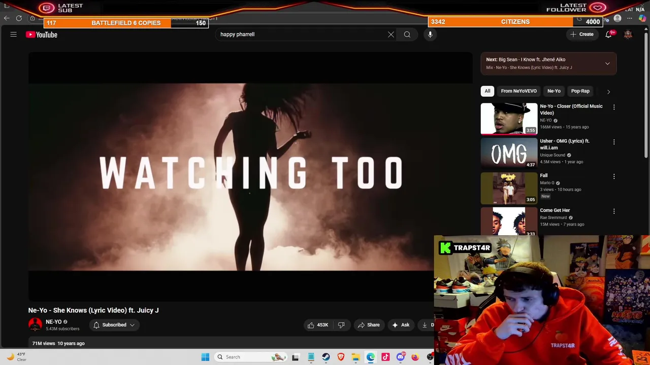650x365 pixels.
Task: Go to the YouTube home logo
Action: [42, 34]
